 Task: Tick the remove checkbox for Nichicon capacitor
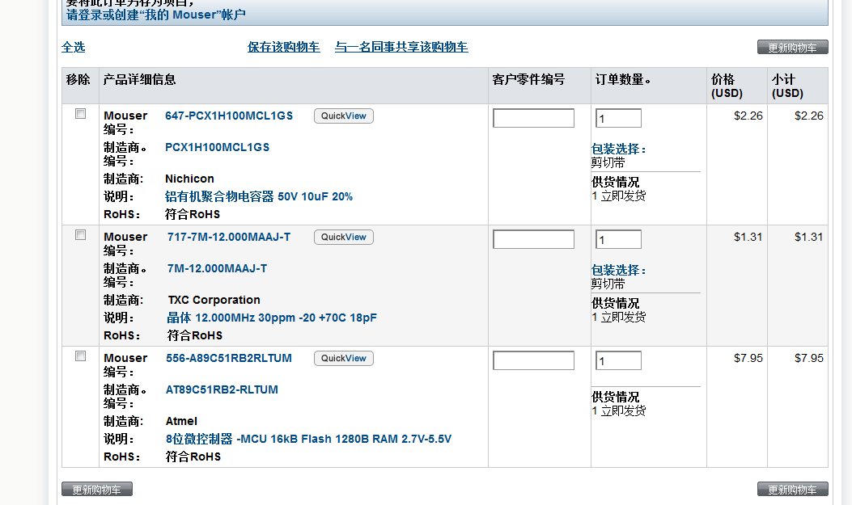(x=80, y=113)
